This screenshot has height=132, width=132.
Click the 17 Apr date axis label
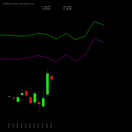coord(13,126)
